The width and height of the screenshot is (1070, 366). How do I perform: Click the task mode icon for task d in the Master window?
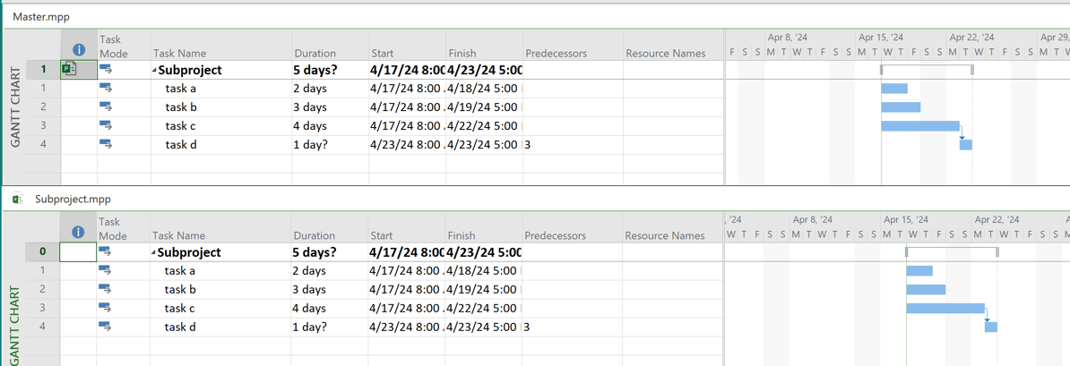[x=106, y=144]
